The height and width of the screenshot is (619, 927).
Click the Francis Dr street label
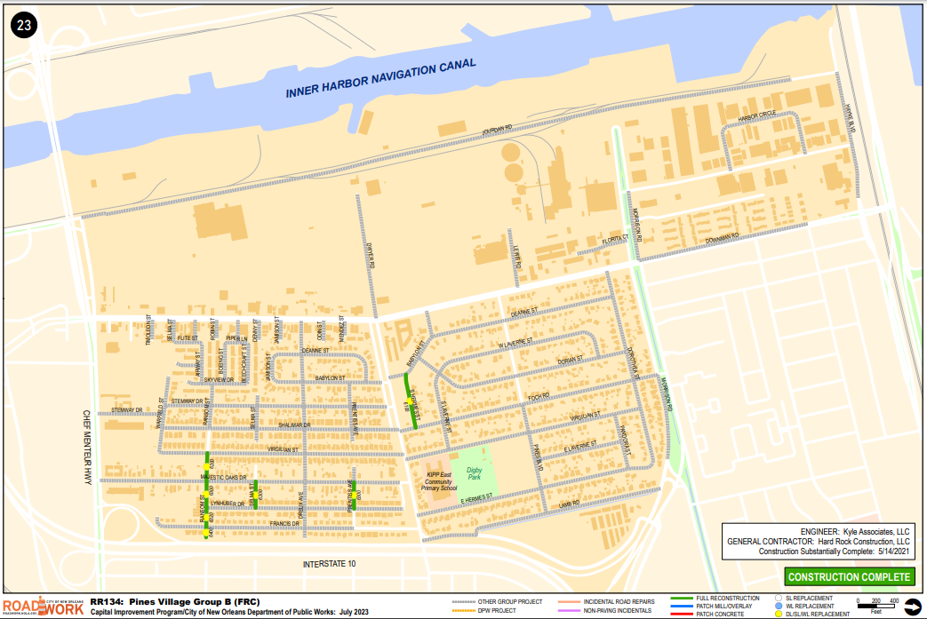284,524
